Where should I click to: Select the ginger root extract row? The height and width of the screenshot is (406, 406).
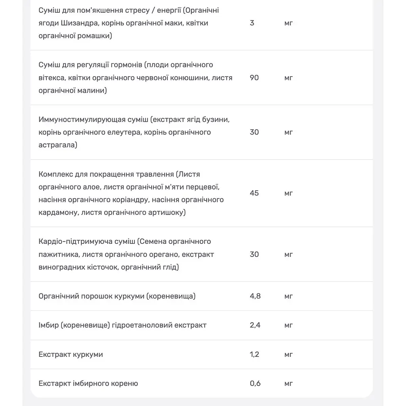201,383
